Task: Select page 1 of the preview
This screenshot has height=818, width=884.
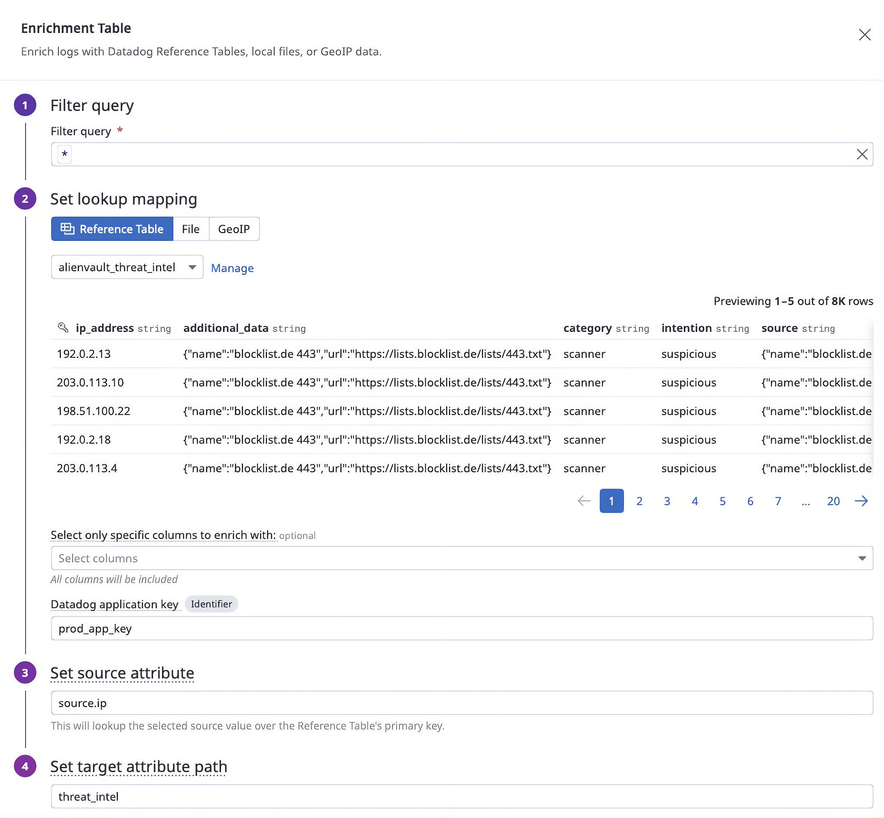Action: [611, 500]
